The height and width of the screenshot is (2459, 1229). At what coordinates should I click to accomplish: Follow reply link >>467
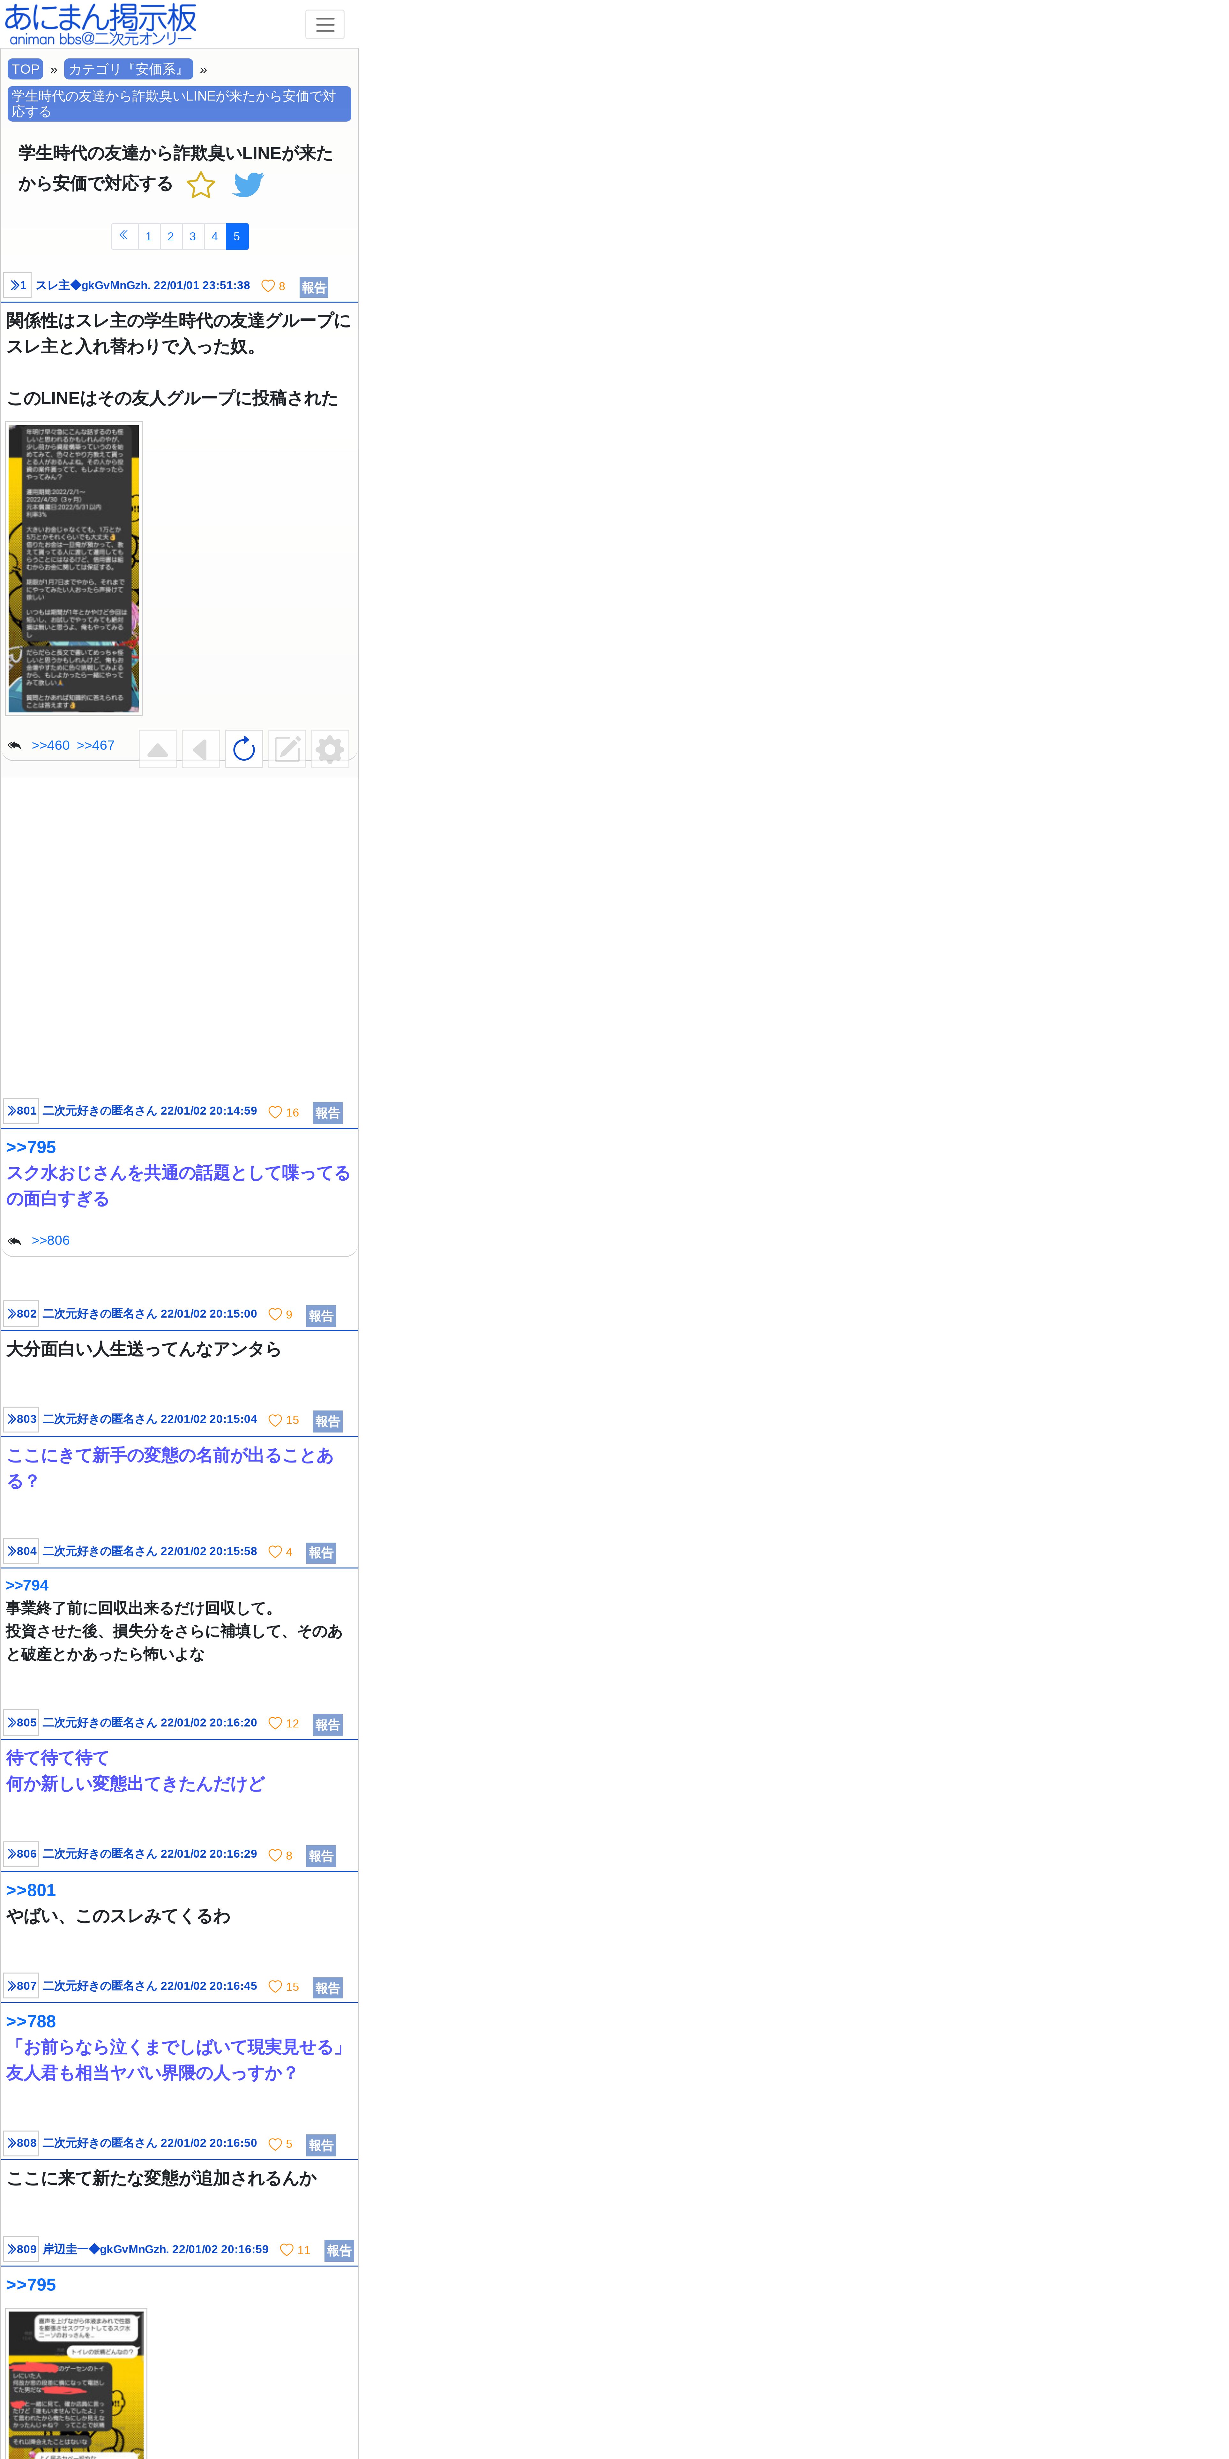(95, 746)
